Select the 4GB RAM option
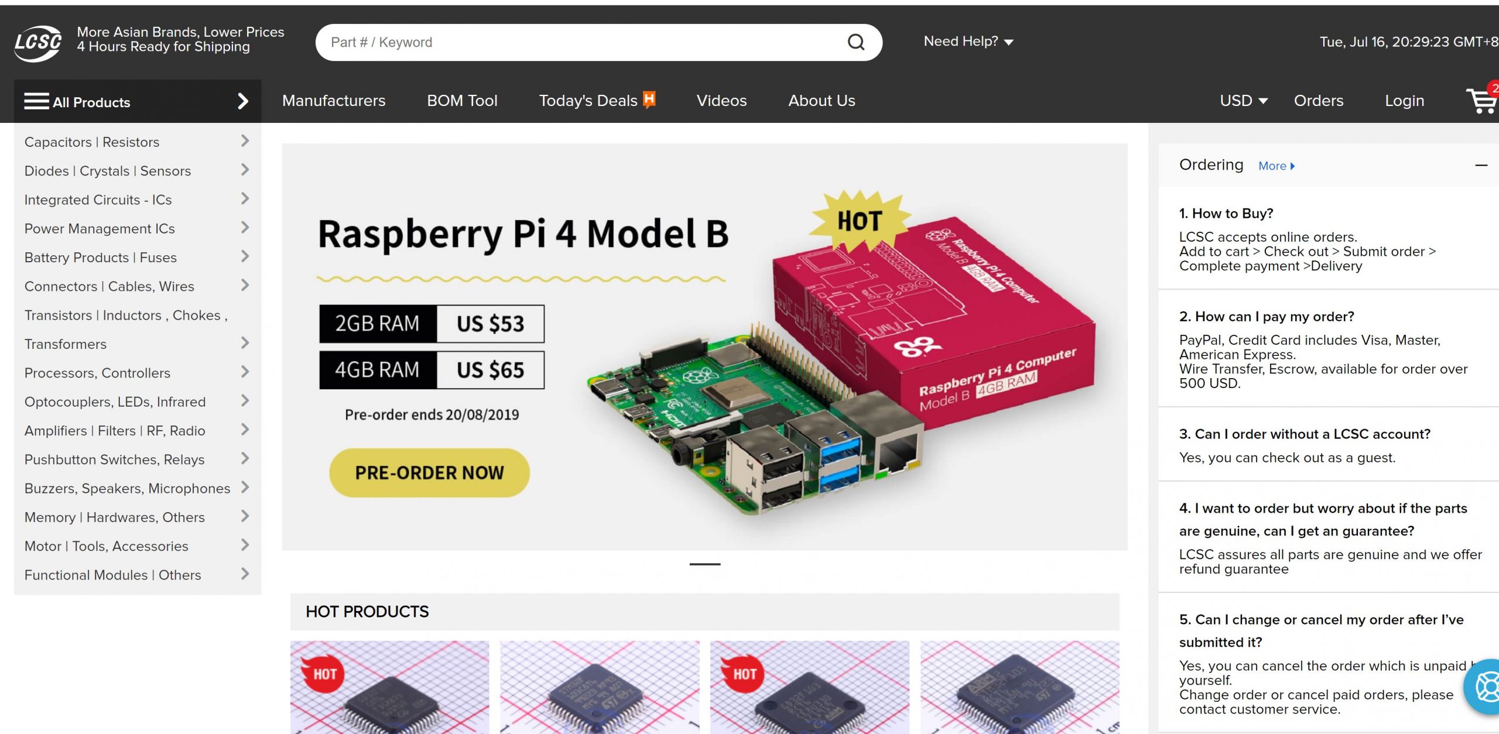 (430, 368)
